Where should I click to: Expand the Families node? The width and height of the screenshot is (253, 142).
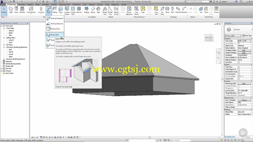click(x=2, y=68)
